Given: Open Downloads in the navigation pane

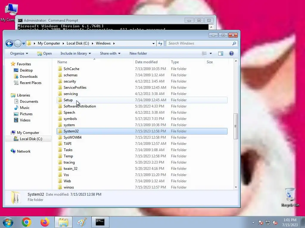Looking at the screenshot, I should click(x=29, y=76).
